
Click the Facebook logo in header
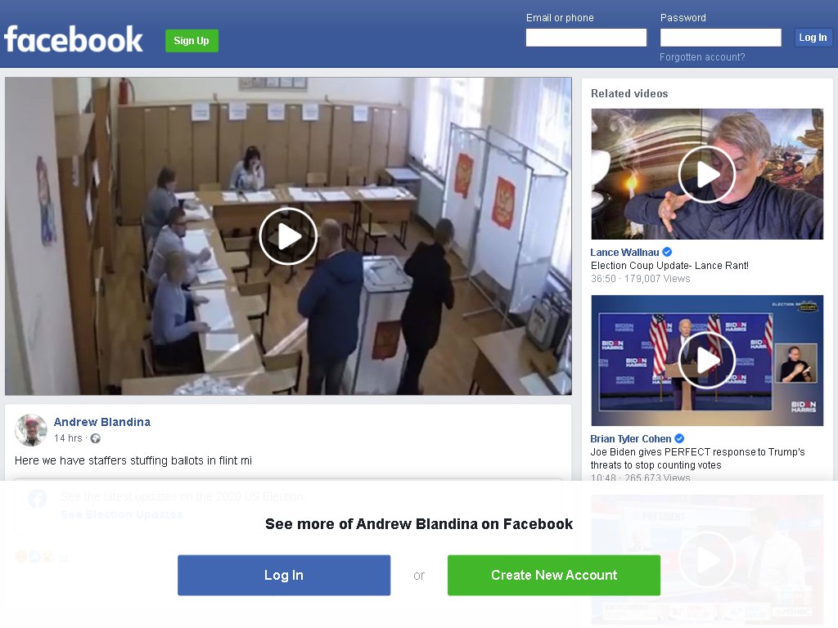click(73, 39)
